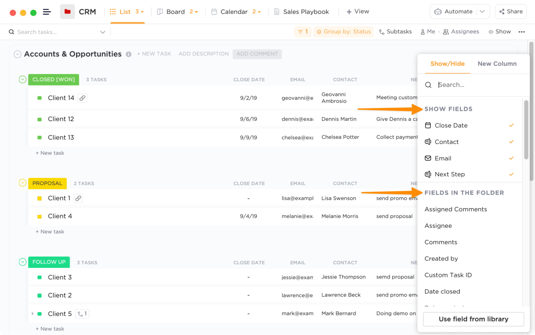Collapse the CLOSED [WON] status group
535x335 pixels.
click(22, 80)
